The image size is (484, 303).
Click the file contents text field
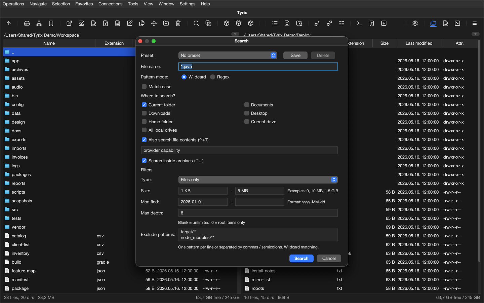click(x=239, y=150)
